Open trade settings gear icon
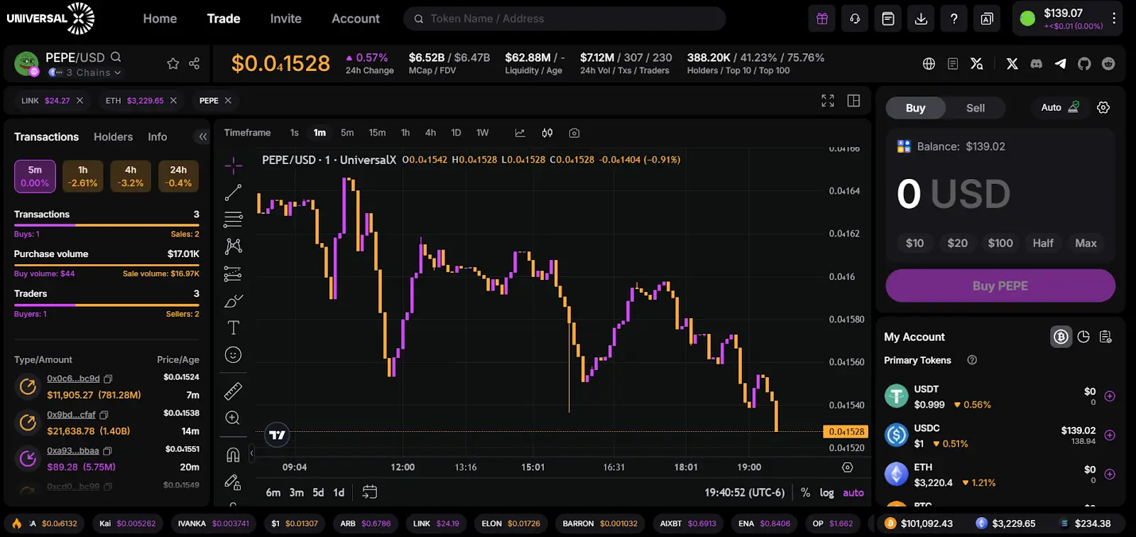The image size is (1136, 537). coord(1103,108)
